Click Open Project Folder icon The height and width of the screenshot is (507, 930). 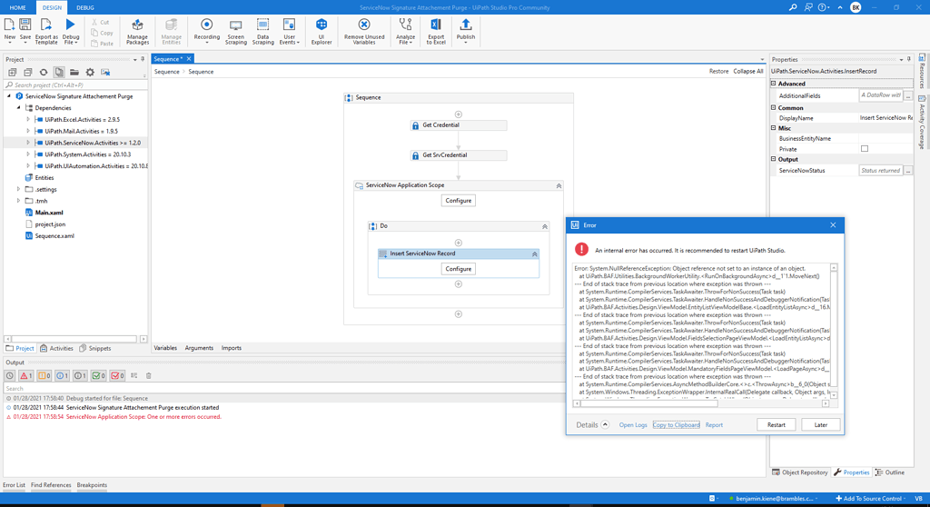point(74,73)
